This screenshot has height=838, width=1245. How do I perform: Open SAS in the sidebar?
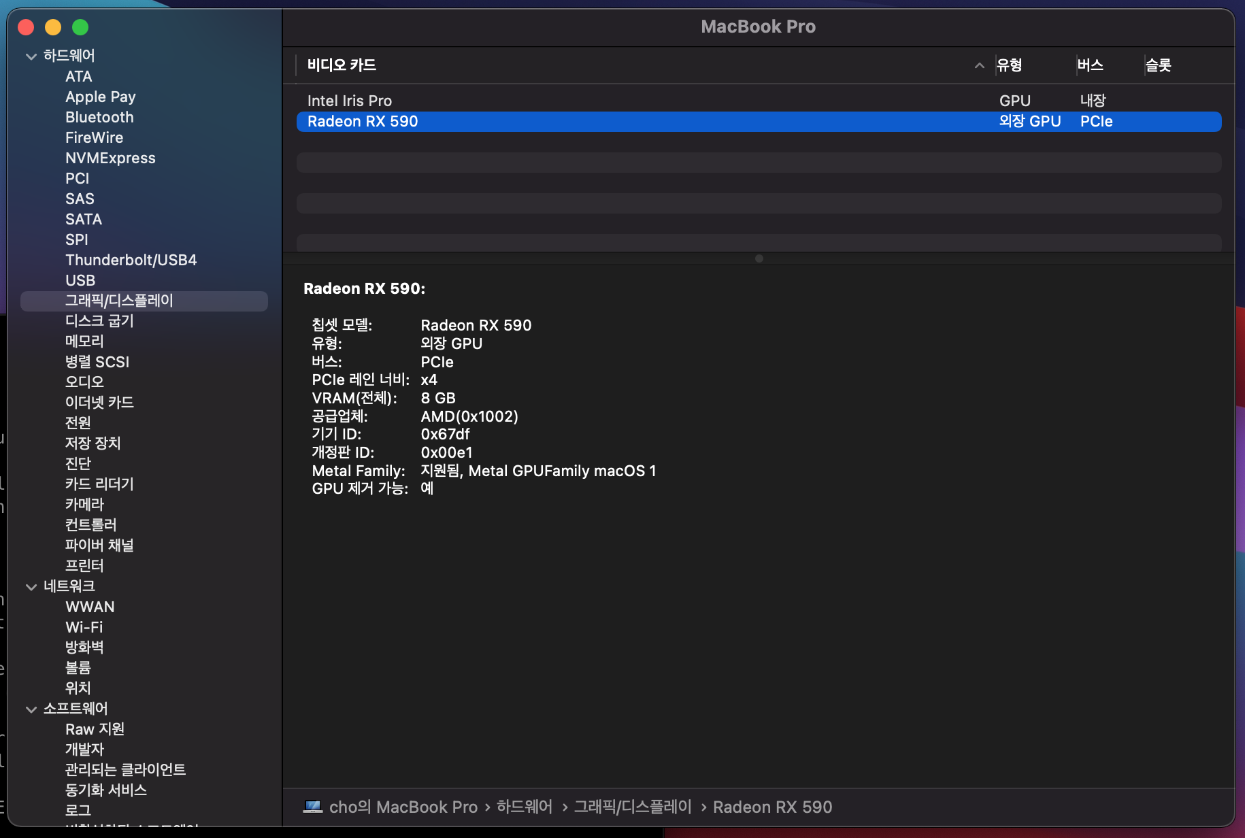click(x=80, y=199)
